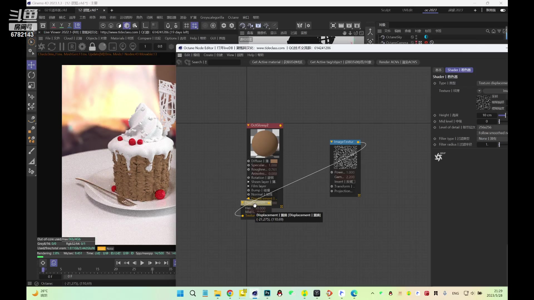
Task: Select the Sculpt layout button
Action: point(386,10)
